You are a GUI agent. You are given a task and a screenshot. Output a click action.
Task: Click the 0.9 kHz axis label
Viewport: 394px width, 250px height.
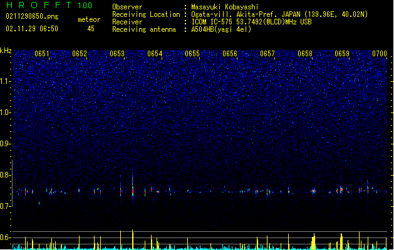(6, 144)
